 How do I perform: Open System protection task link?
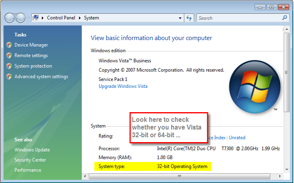coord(33,66)
